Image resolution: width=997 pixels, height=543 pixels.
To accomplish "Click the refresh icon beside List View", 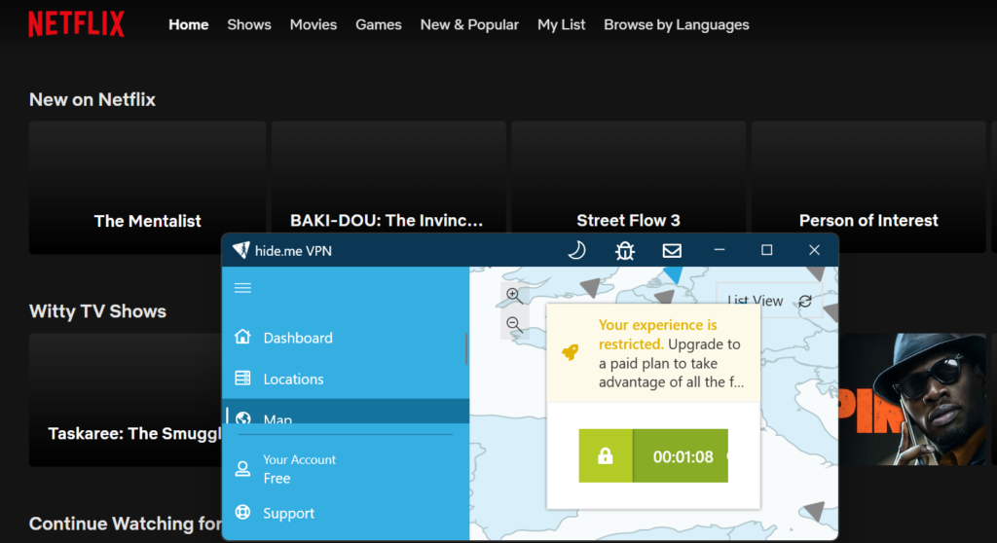I will click(x=805, y=302).
